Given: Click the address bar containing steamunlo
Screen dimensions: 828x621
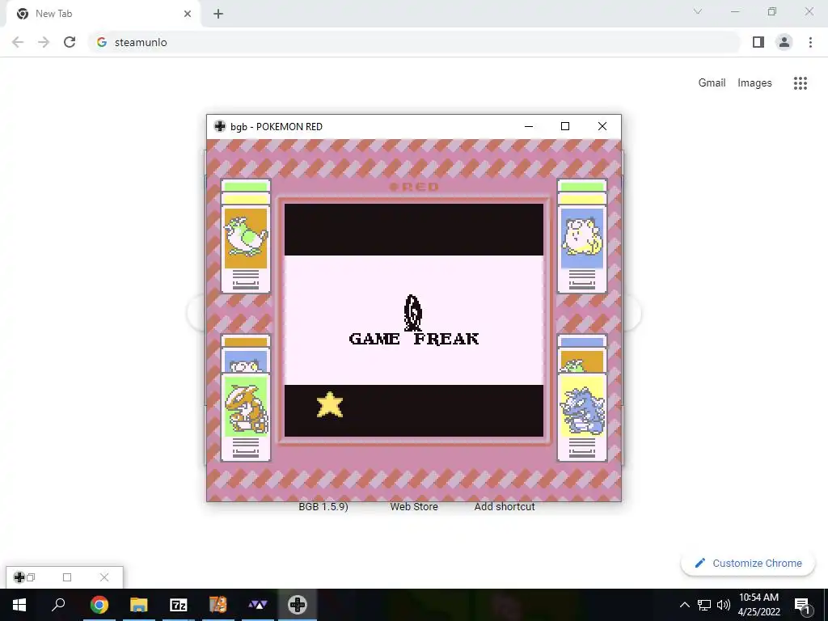Looking at the screenshot, I should (414, 42).
